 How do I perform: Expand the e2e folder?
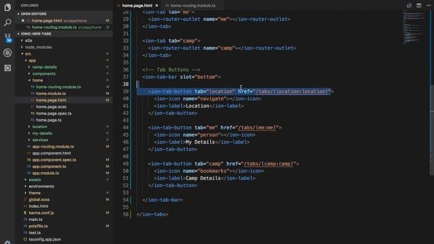click(x=28, y=41)
